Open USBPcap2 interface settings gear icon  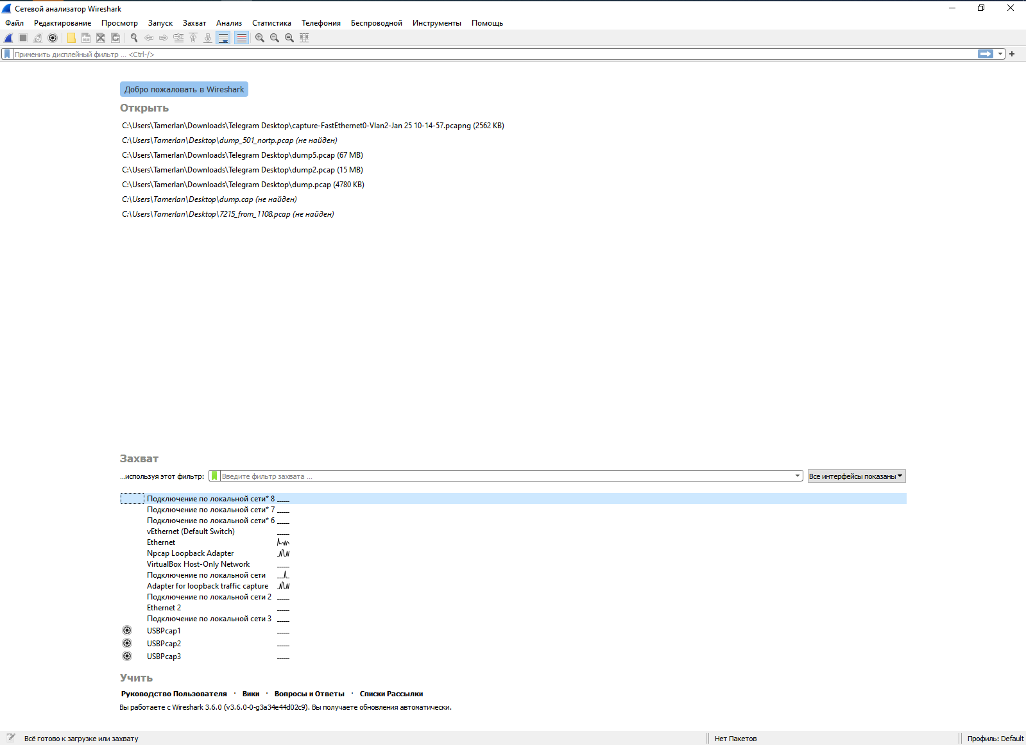click(127, 643)
